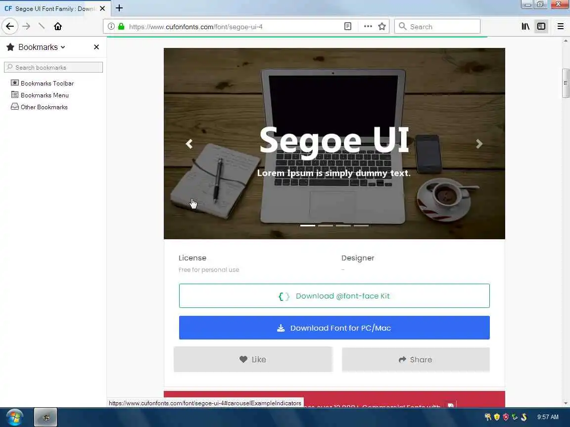
Task: Click the page vertical scrollbar thumb
Action: [x=565, y=83]
